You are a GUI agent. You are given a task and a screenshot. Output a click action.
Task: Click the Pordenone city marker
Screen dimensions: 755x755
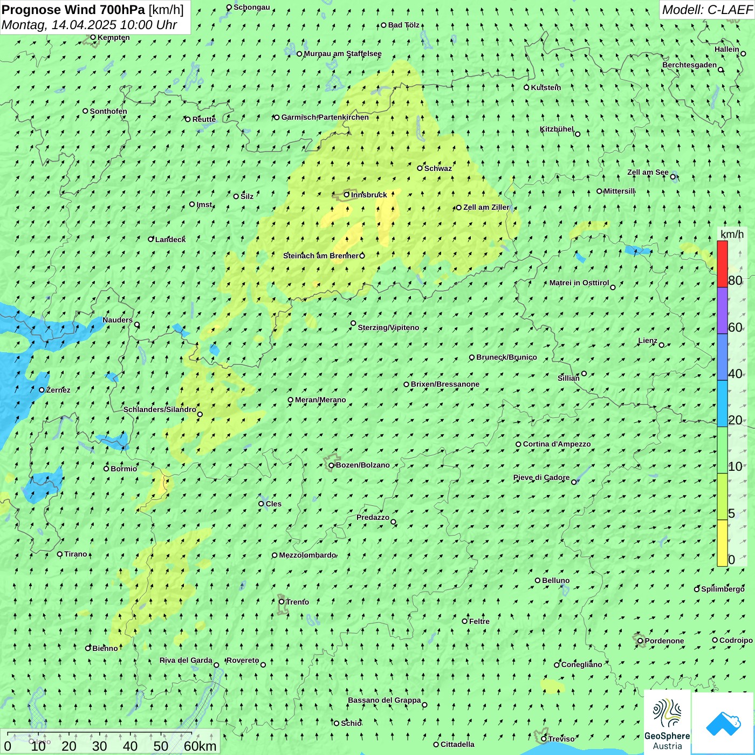point(640,641)
